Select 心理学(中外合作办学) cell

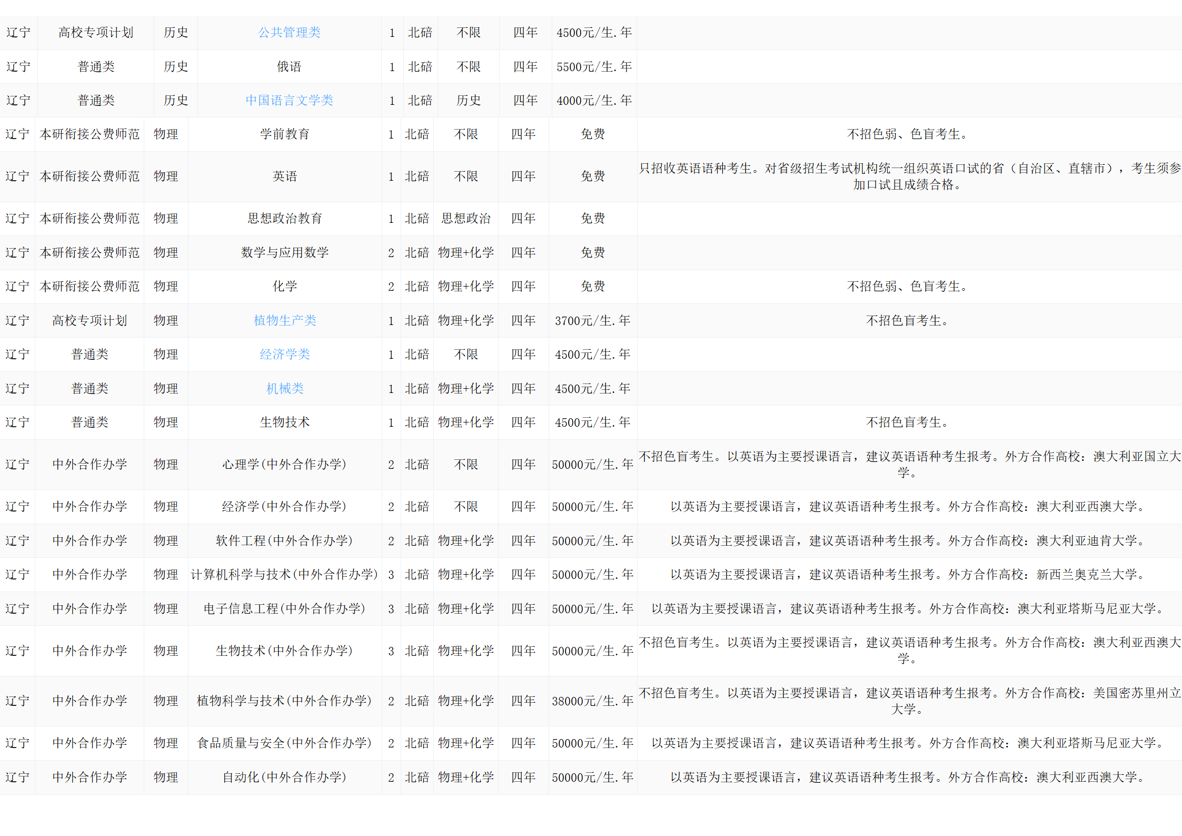[x=285, y=464]
